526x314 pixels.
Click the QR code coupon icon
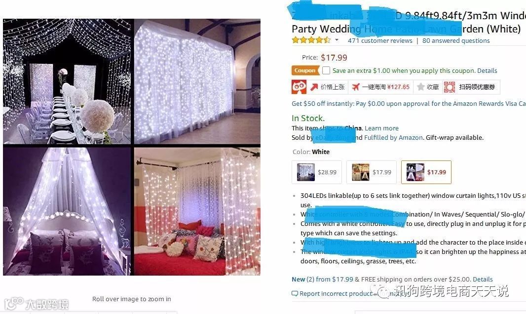coord(450,87)
